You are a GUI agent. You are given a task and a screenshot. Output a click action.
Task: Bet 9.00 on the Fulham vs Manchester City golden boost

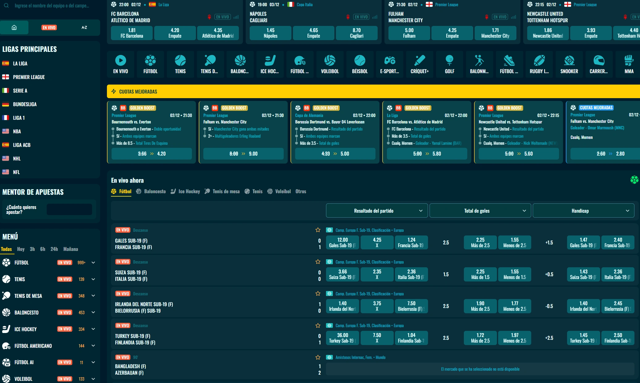coord(243,153)
